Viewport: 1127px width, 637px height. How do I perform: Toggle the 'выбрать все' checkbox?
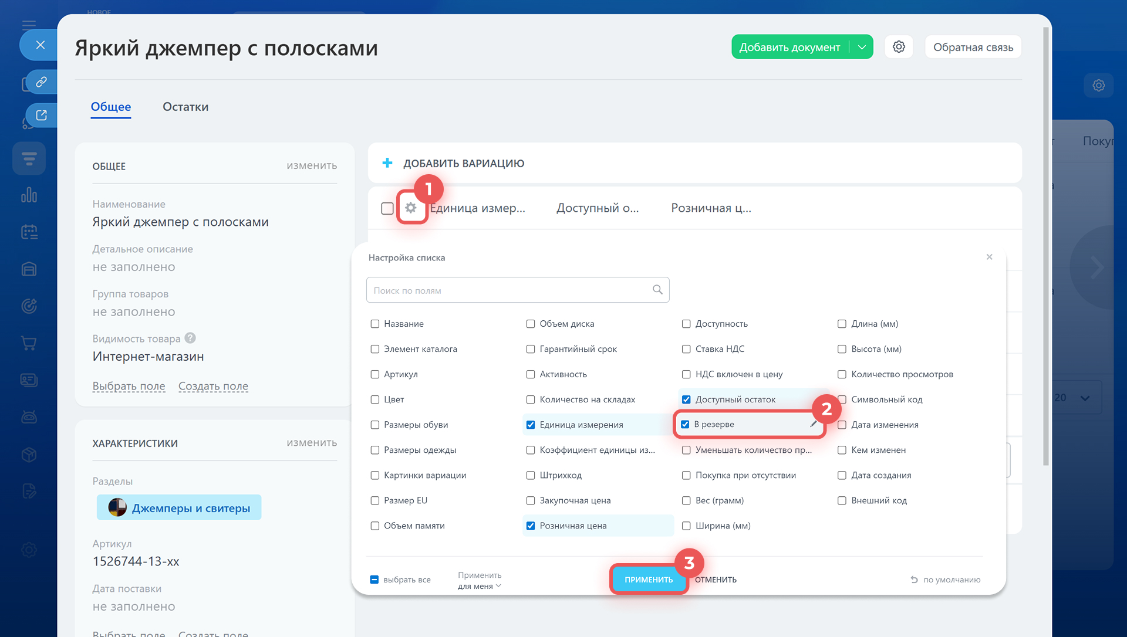pos(374,580)
